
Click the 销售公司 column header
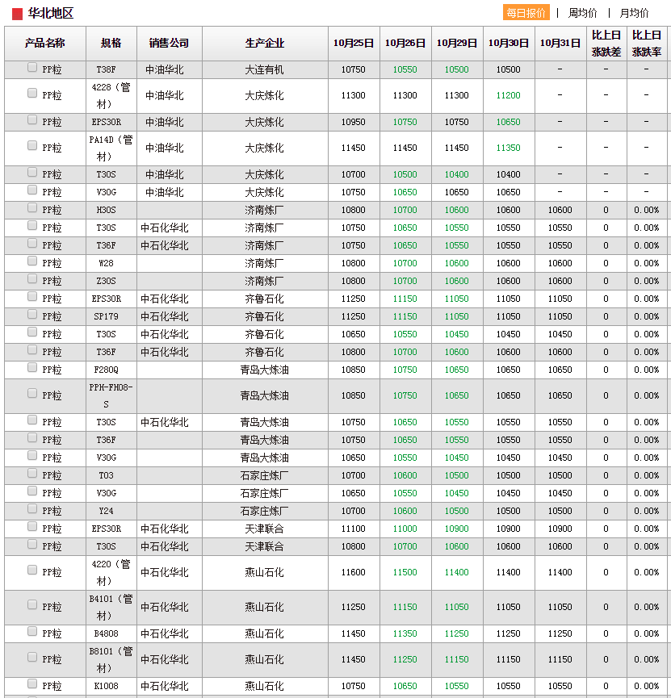pyautogui.click(x=170, y=44)
